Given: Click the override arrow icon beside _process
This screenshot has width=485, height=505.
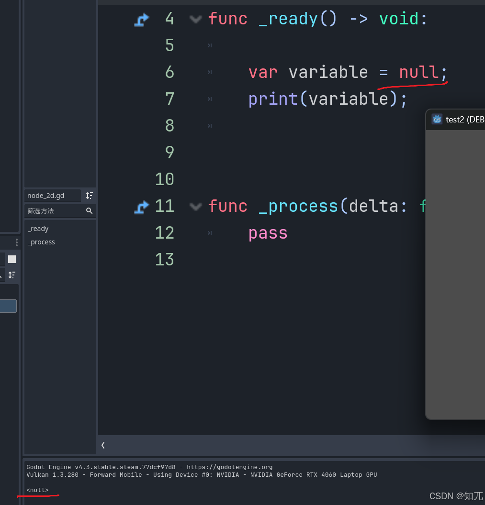Looking at the screenshot, I should point(141,207).
